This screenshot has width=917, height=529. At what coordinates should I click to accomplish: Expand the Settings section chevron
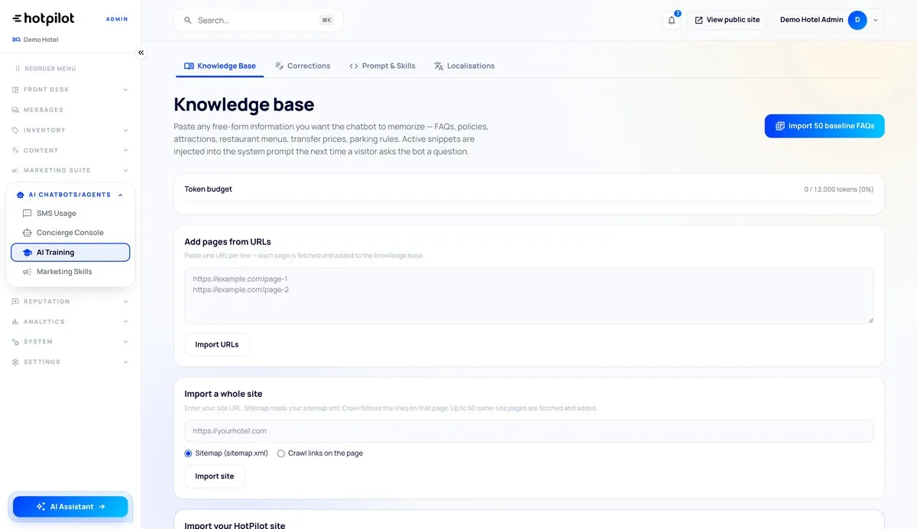[125, 362]
